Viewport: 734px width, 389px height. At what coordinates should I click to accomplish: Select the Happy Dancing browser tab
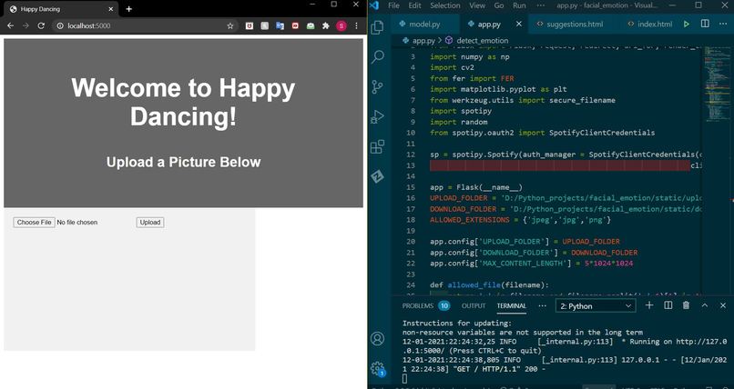click(x=61, y=9)
